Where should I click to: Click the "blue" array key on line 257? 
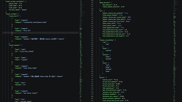(x=104, y=48)
